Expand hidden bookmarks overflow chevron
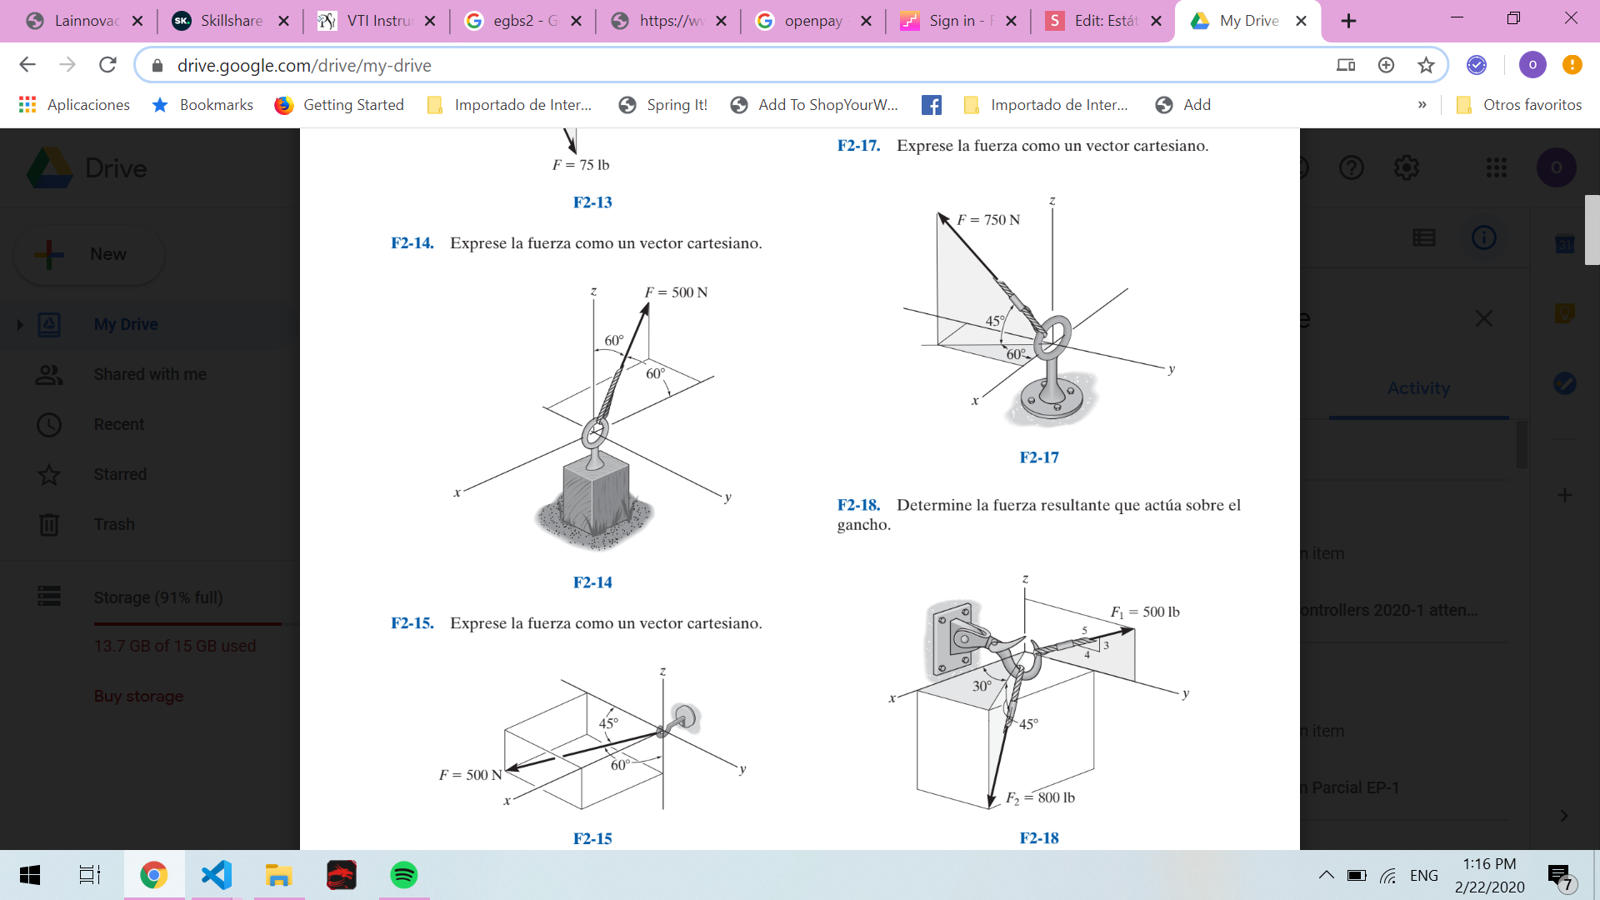Screen dimensions: 1600x900 1422,105
